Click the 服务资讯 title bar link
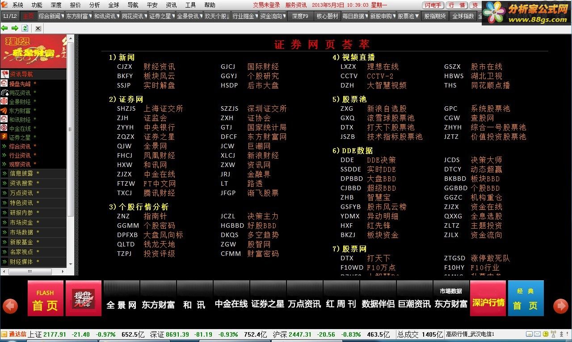Viewport: 572px width, 342px height. click(296, 5)
